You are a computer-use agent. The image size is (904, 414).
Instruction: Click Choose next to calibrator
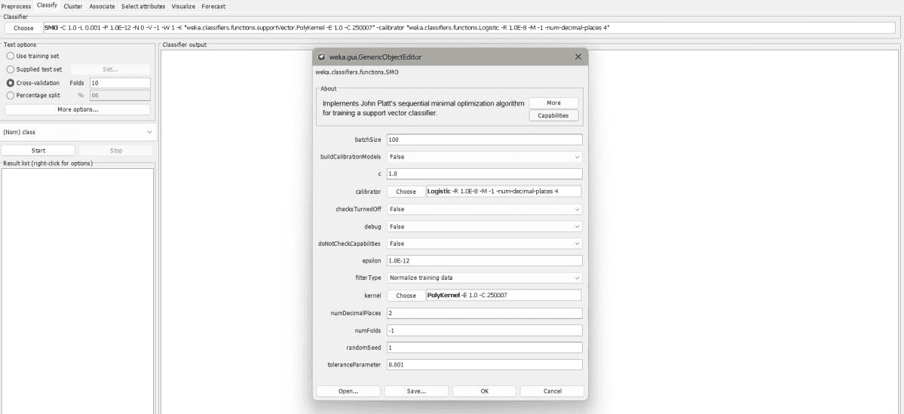pos(406,192)
